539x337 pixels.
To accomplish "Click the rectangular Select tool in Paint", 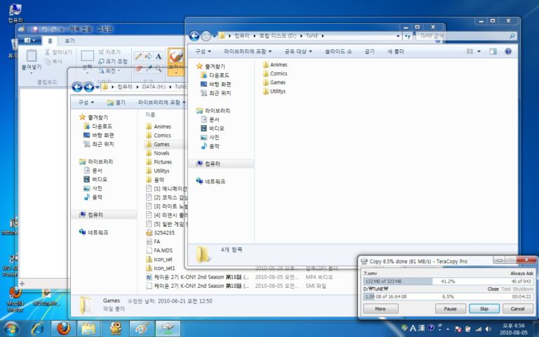I will [87, 56].
